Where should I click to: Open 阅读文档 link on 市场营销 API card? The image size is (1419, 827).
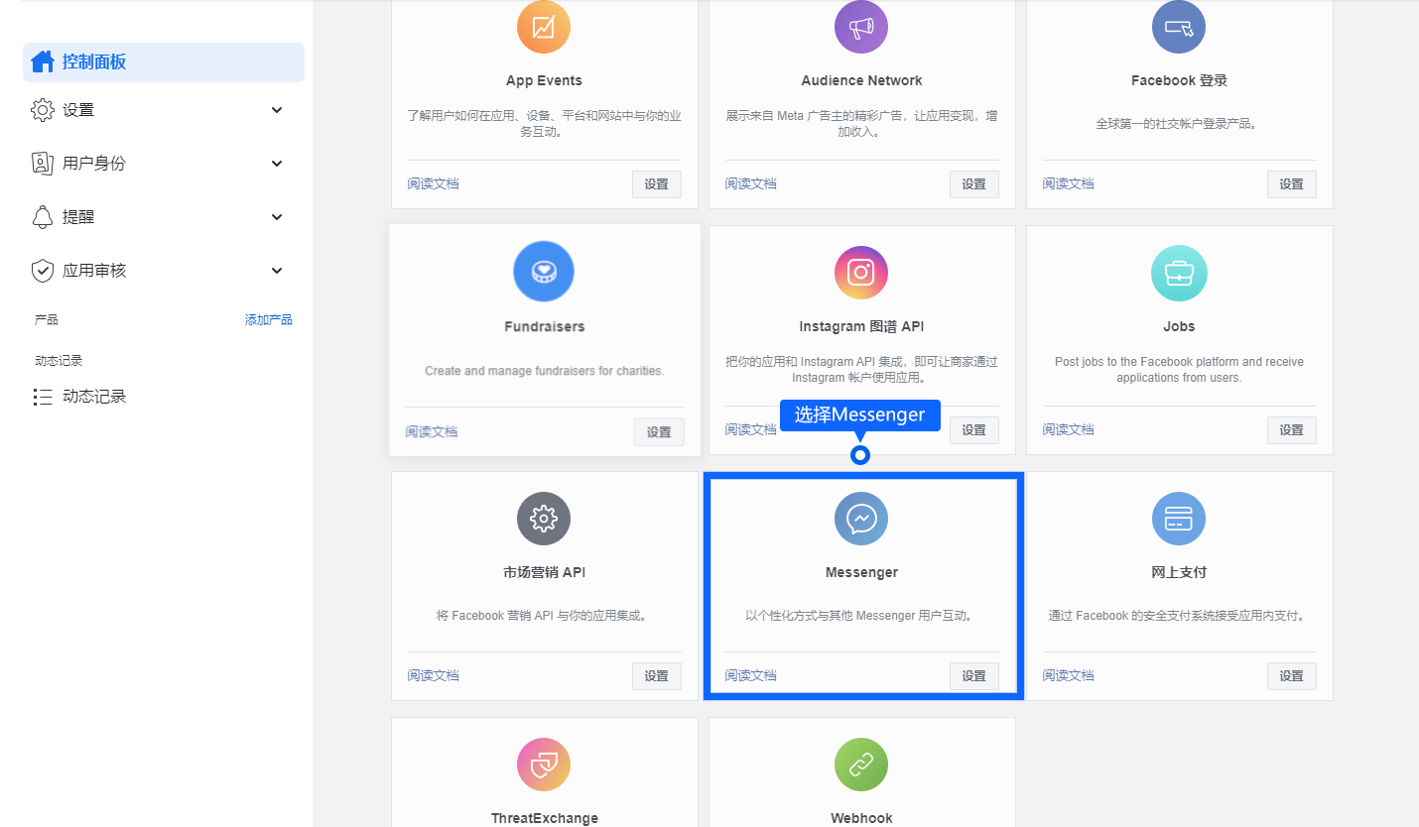point(433,675)
